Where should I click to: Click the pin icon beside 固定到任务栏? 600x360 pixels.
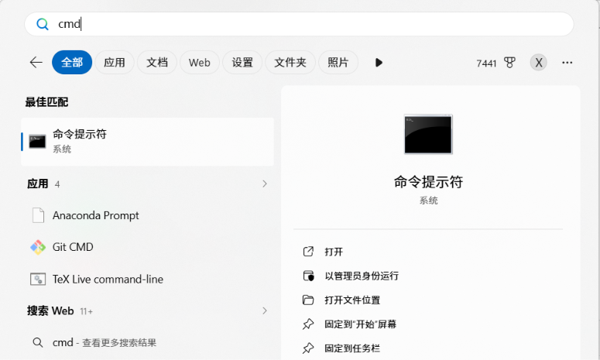point(308,348)
